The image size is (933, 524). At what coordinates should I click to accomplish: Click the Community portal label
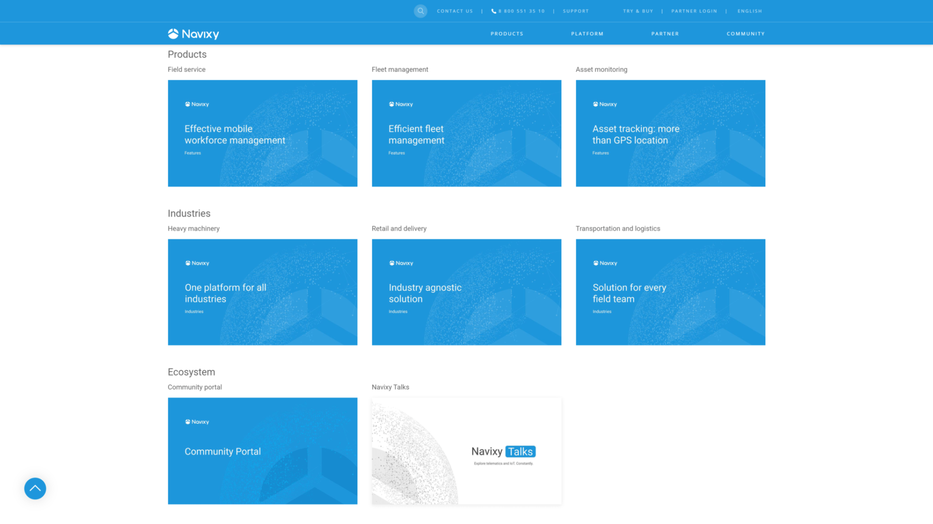tap(195, 387)
